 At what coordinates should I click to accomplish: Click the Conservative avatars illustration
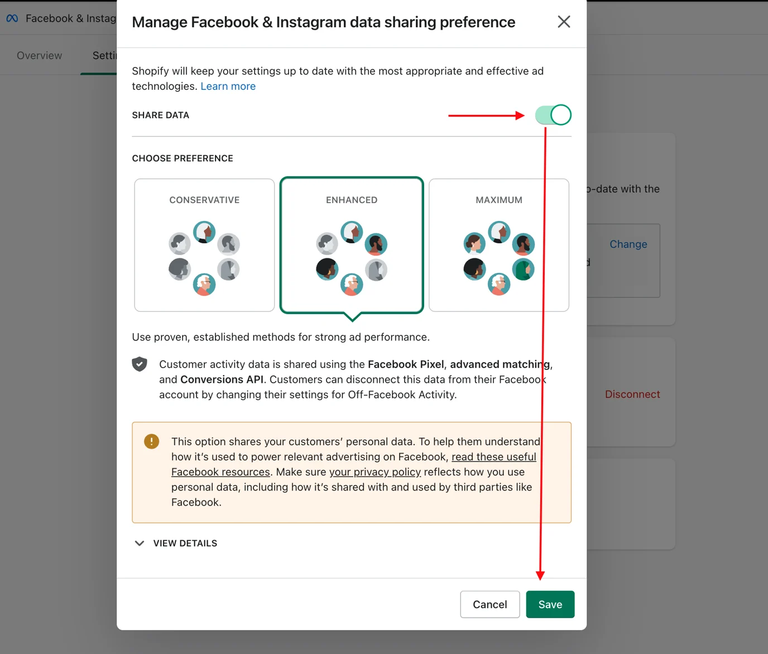[204, 258]
